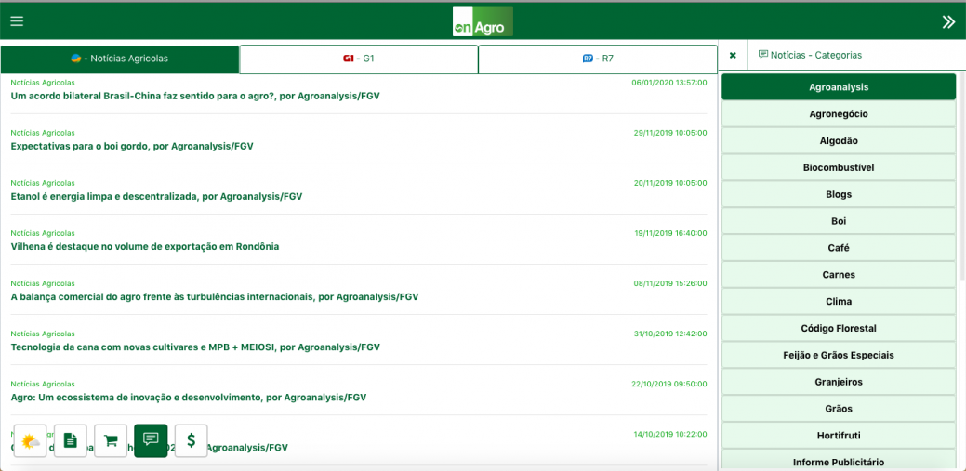Open article A balança comercial do agro

tap(215, 297)
